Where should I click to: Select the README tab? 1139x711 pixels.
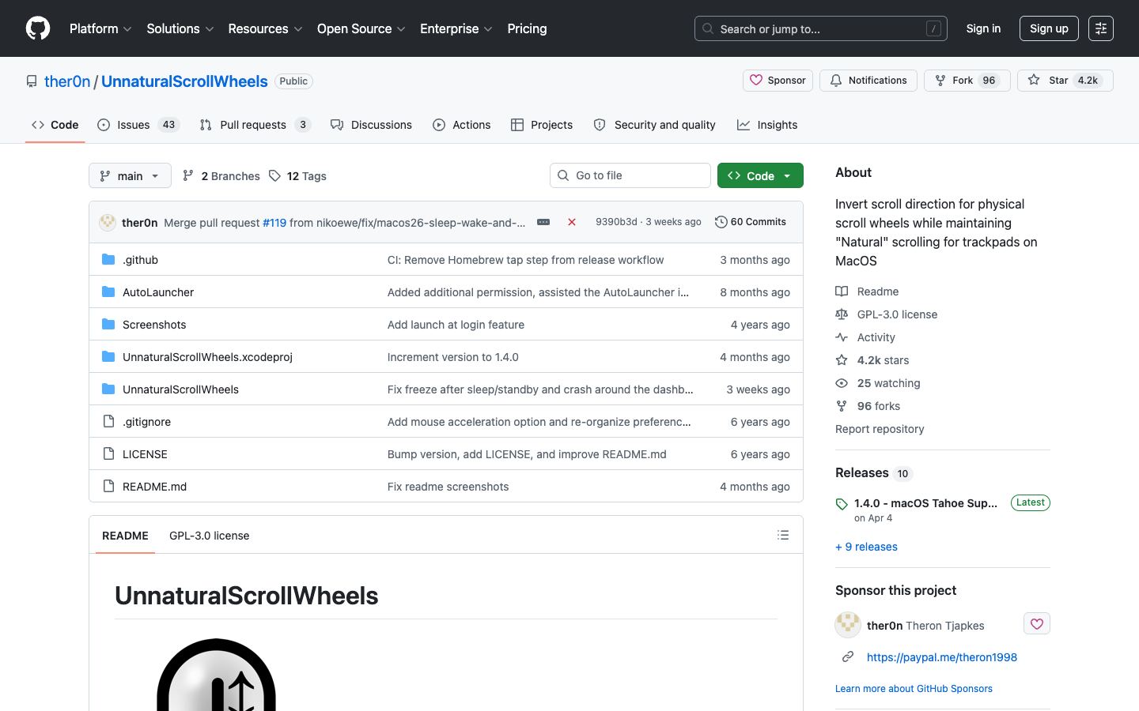[x=125, y=536]
